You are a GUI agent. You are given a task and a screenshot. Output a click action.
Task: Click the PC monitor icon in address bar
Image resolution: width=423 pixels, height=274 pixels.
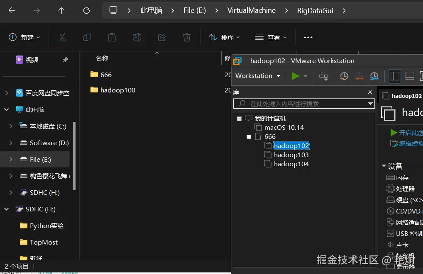pyautogui.click(x=113, y=10)
